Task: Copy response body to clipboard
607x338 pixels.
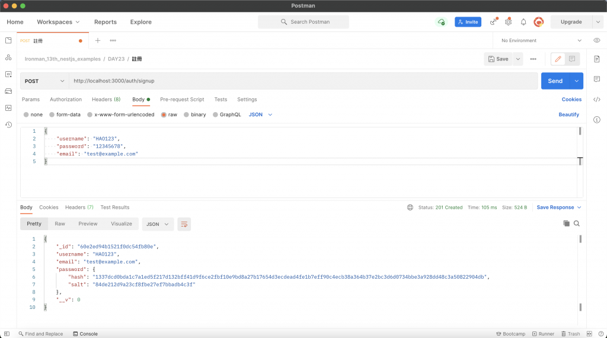Action: point(566,224)
